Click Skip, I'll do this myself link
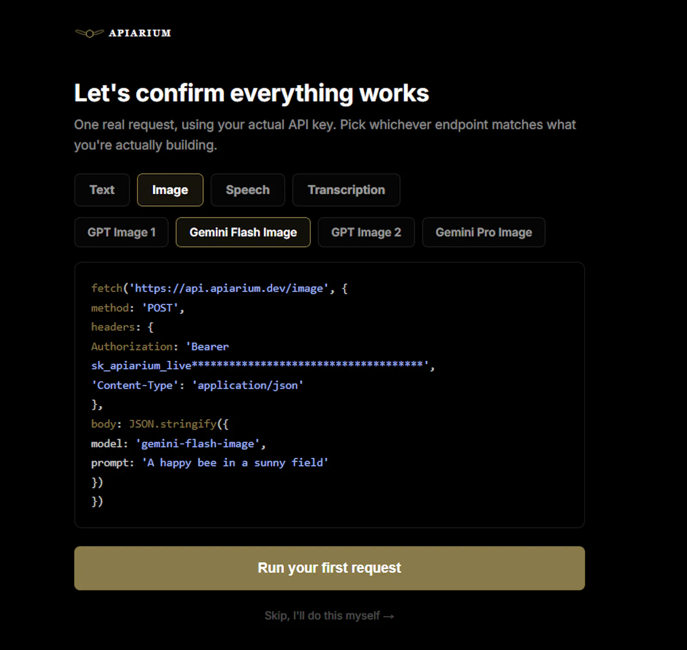 pyautogui.click(x=329, y=616)
